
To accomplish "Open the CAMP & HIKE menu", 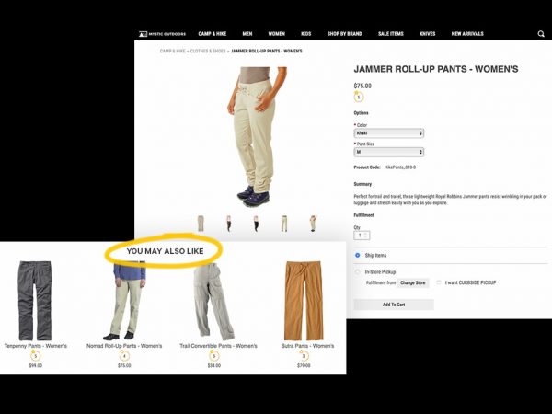I will (213, 34).
